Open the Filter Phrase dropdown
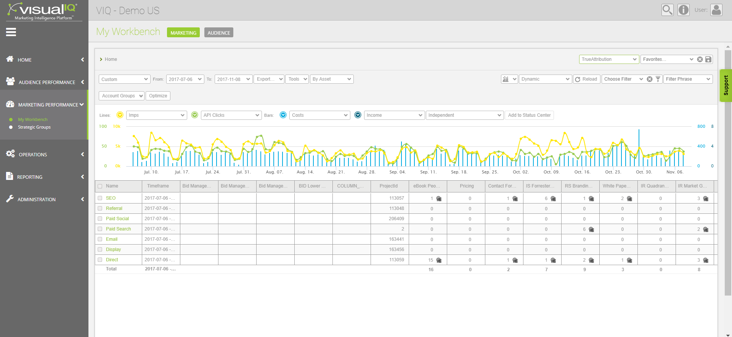This screenshot has height=337, width=732. tap(688, 79)
